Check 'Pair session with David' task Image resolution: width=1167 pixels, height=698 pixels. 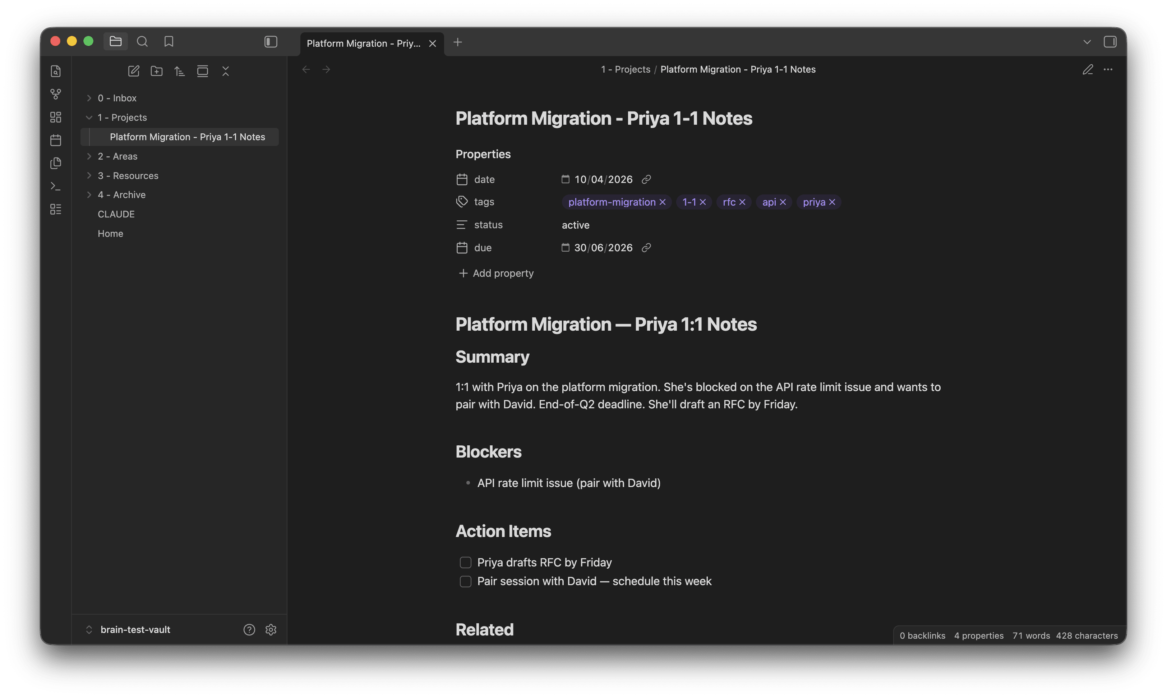tap(466, 581)
